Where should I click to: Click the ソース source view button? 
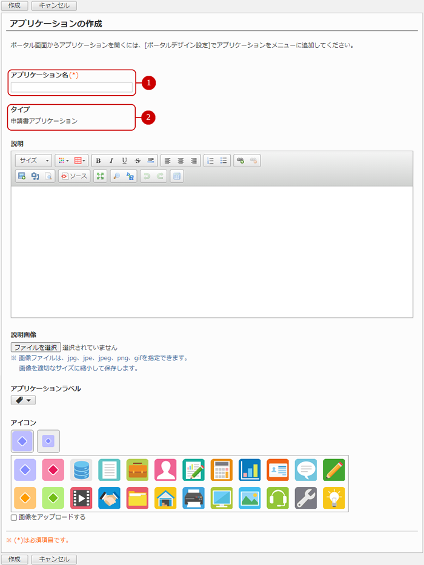click(x=74, y=176)
